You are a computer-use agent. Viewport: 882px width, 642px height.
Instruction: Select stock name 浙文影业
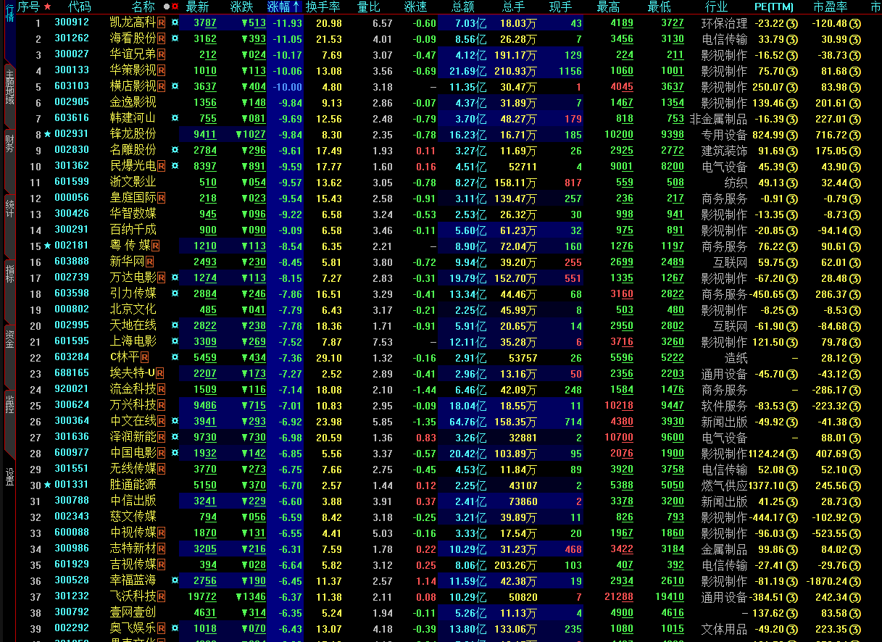click(x=133, y=183)
